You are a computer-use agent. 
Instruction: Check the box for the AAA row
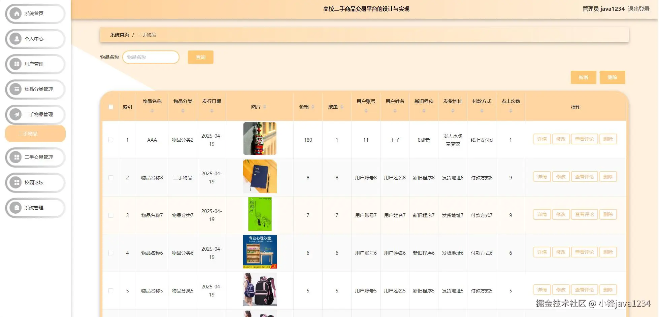(111, 140)
